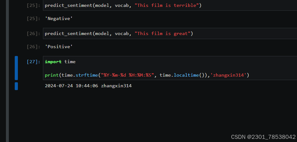Screen dimensions: 297x142
Task: Click the [25]: output prompt beside 'Negative'
Action: tap(34, 18)
